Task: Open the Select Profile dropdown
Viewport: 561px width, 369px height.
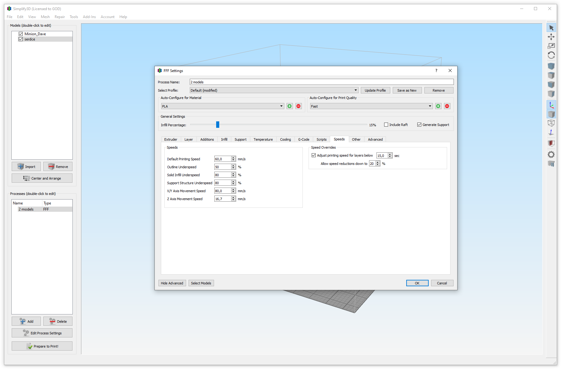Action: pos(274,90)
